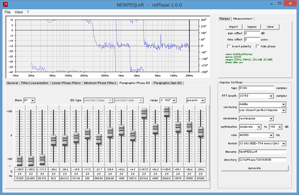The height and width of the screenshot is (195, 299).
Task: Click the 25398 Hz band slider handle
Action: click(200, 132)
